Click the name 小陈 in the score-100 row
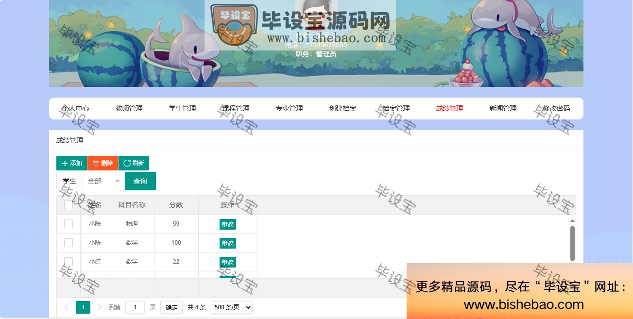The width and height of the screenshot is (633, 319). [95, 243]
